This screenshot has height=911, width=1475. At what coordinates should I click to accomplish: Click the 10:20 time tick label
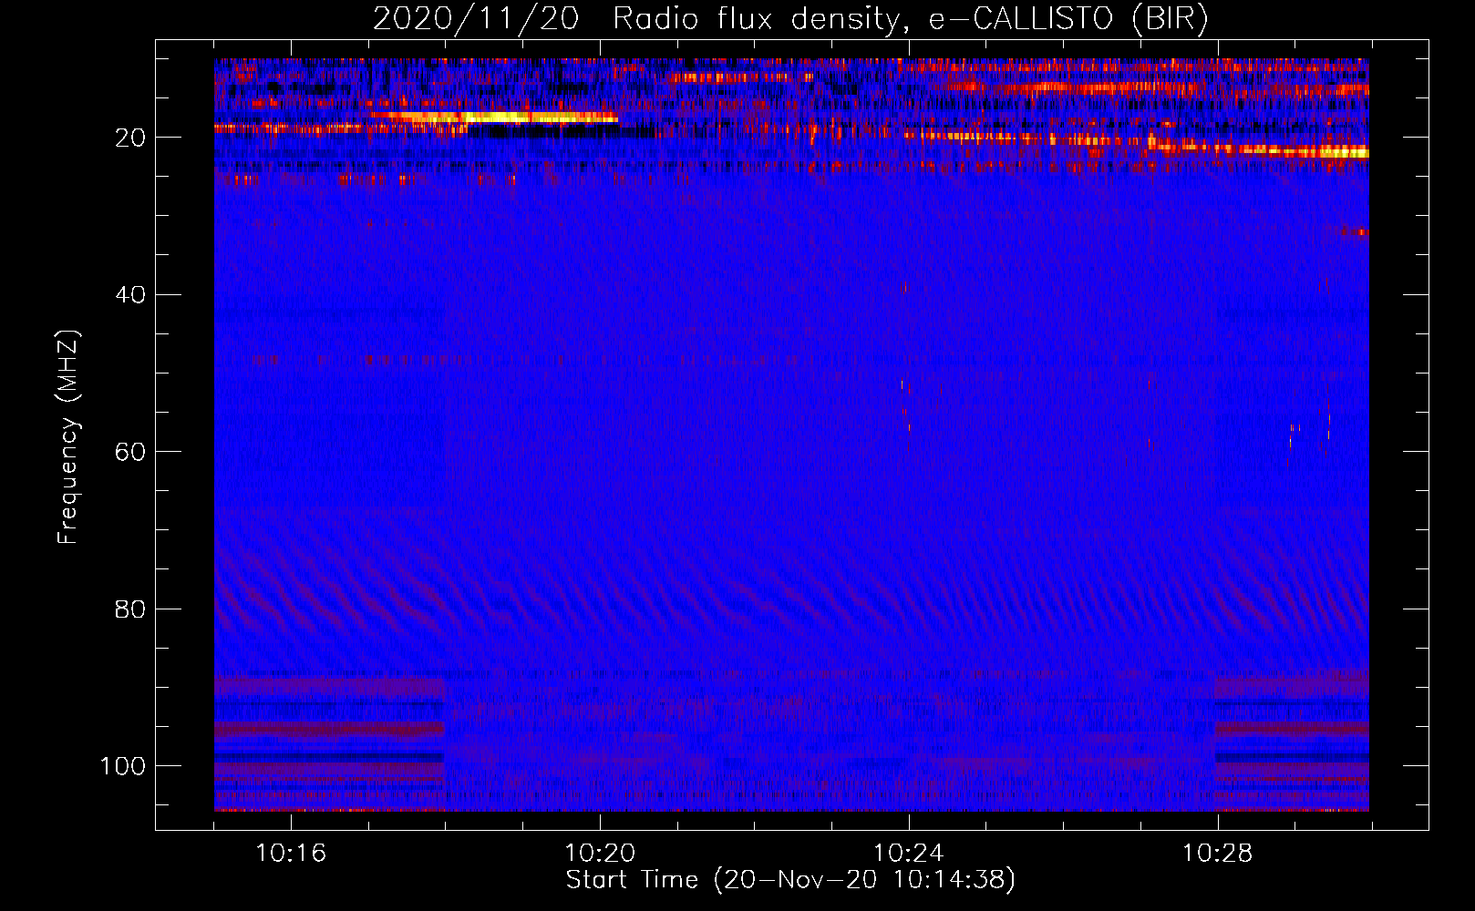click(x=600, y=854)
